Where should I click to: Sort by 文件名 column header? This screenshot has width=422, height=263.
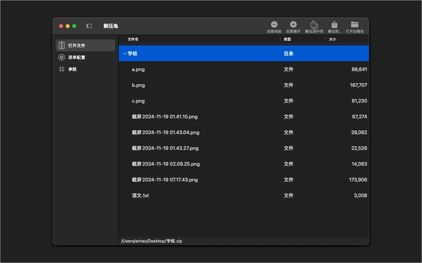133,39
